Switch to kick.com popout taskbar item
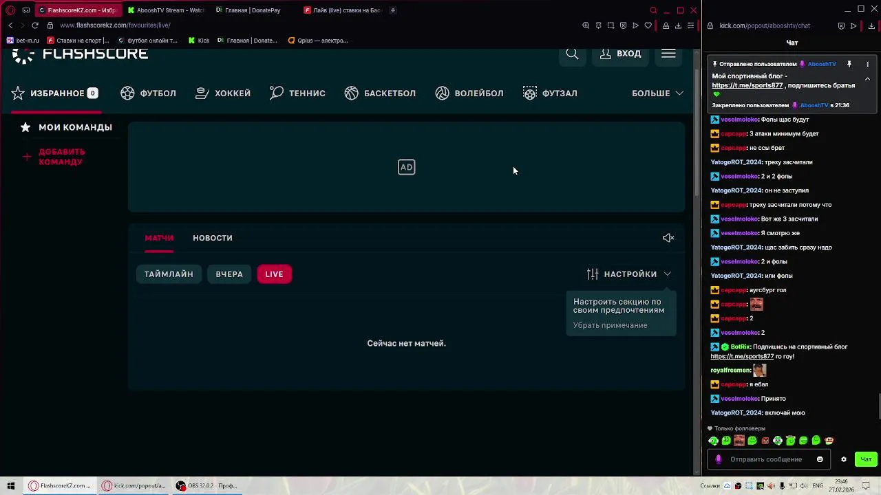Viewport: 881px width, 495px height. pos(134,486)
